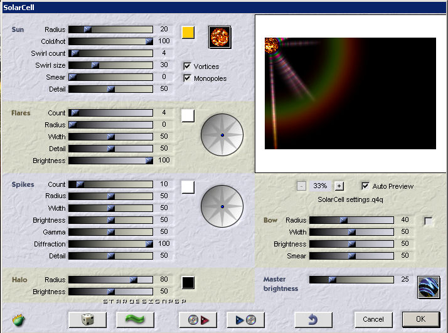Adjust the Master brightness slider
448x333 pixels.
pyautogui.click(x=351, y=280)
